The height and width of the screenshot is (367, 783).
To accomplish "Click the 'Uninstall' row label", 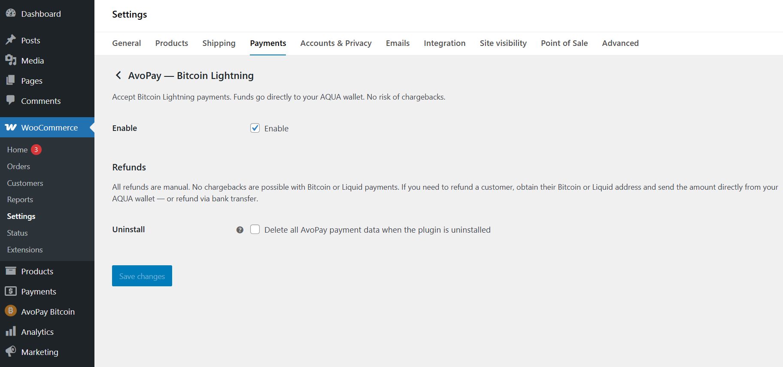I will coord(129,229).
